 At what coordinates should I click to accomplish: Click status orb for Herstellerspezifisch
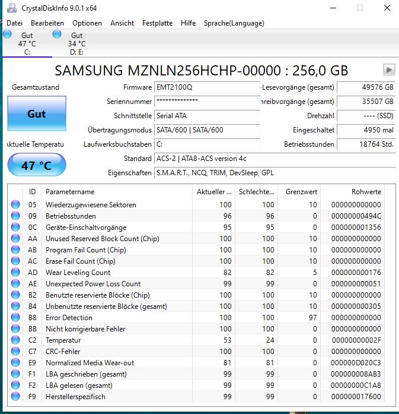[x=15, y=396]
